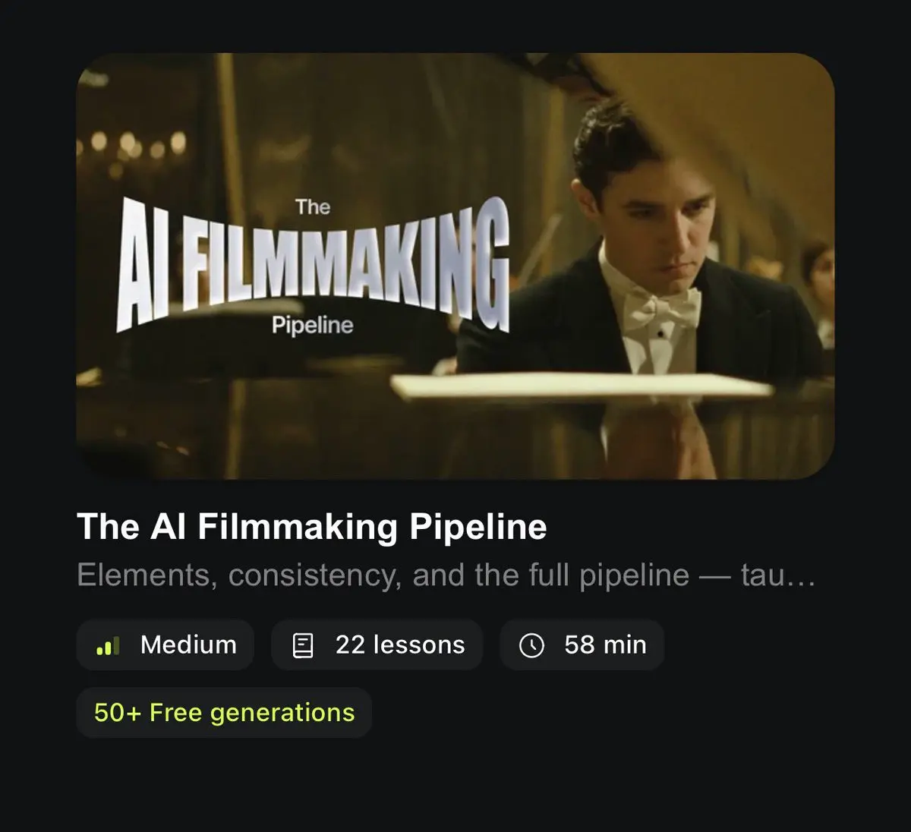Open The AI Filmmaking Pipeline course title

coord(312,527)
